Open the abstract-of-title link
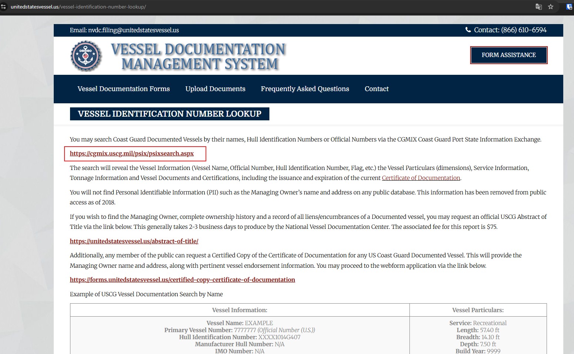The width and height of the screenshot is (574, 354). [x=134, y=241]
